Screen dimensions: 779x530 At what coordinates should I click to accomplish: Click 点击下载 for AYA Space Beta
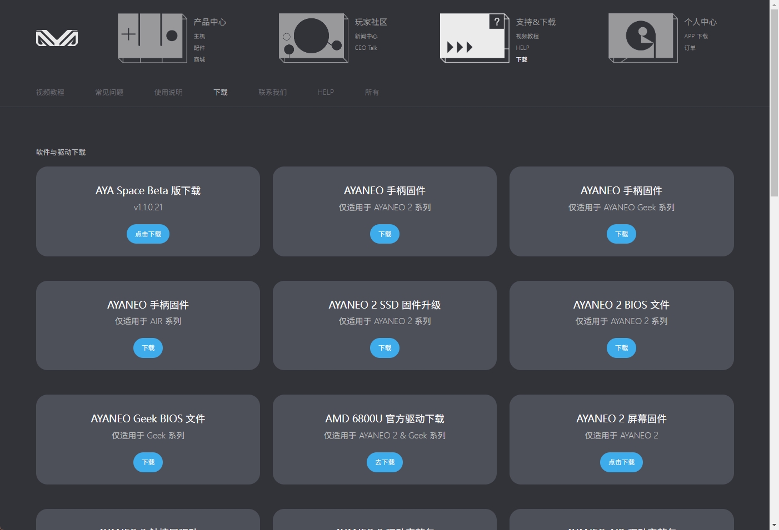click(148, 234)
